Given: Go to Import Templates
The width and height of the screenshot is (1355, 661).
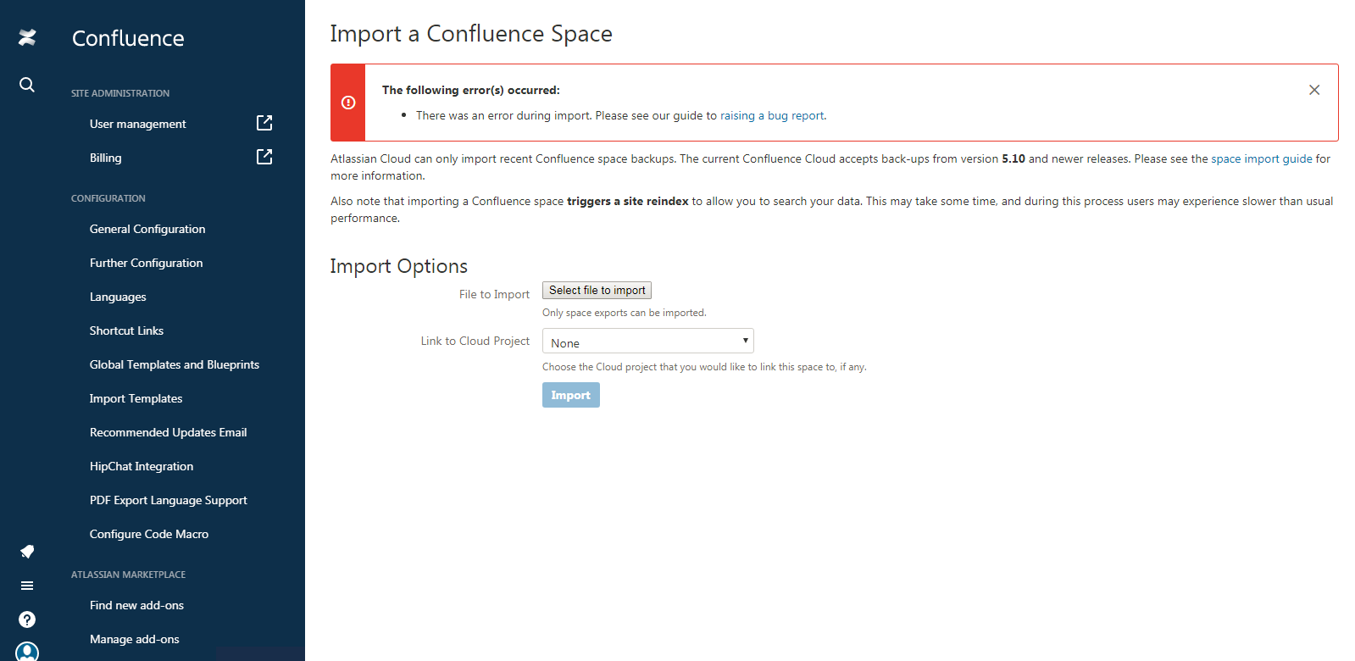Looking at the screenshot, I should [x=136, y=398].
